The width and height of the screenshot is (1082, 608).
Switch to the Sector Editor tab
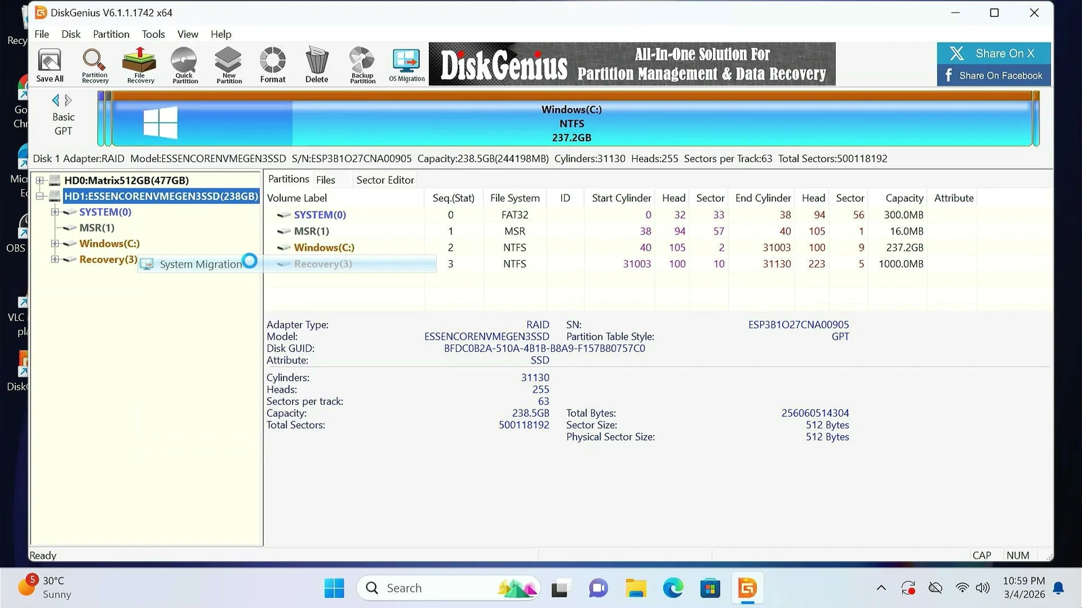(x=385, y=180)
